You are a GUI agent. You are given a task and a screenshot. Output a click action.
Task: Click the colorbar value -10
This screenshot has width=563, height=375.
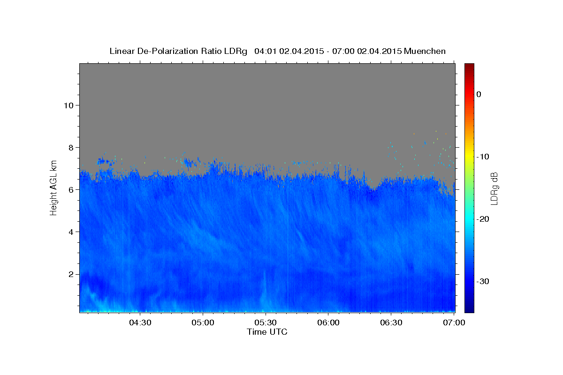click(483, 157)
